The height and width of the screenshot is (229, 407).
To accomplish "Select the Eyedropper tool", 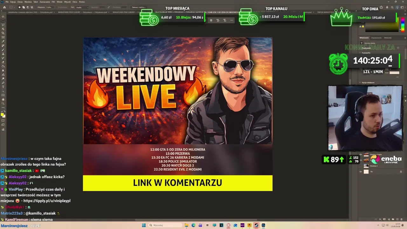I will tap(3, 41).
